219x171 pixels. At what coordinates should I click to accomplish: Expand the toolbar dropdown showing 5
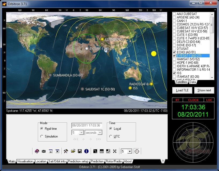pos(130,151)
